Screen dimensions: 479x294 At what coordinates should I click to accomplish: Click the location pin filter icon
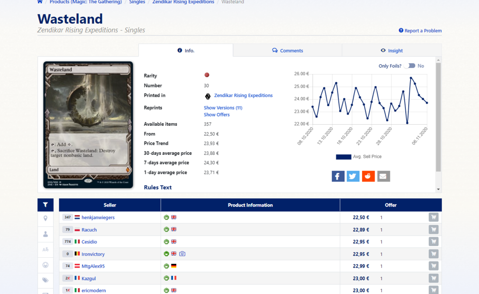tap(46, 218)
